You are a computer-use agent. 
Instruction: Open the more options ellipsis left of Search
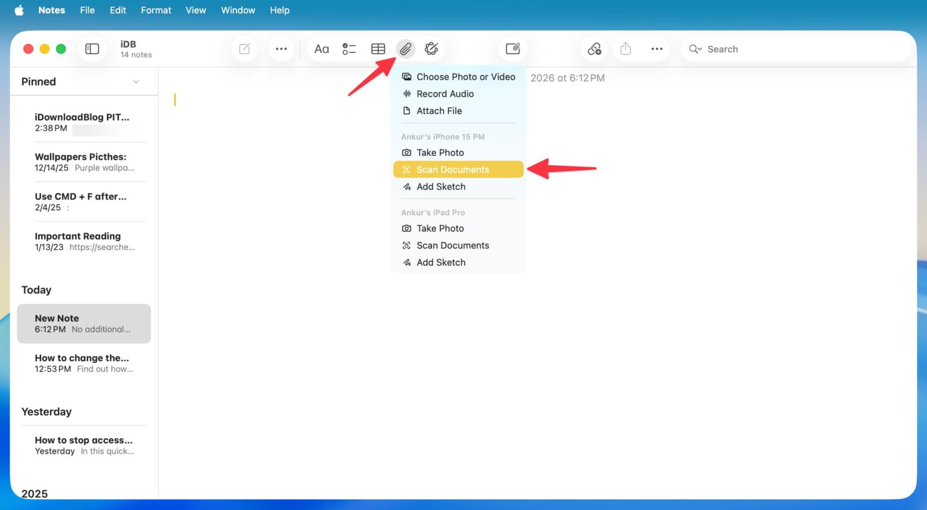tap(657, 49)
